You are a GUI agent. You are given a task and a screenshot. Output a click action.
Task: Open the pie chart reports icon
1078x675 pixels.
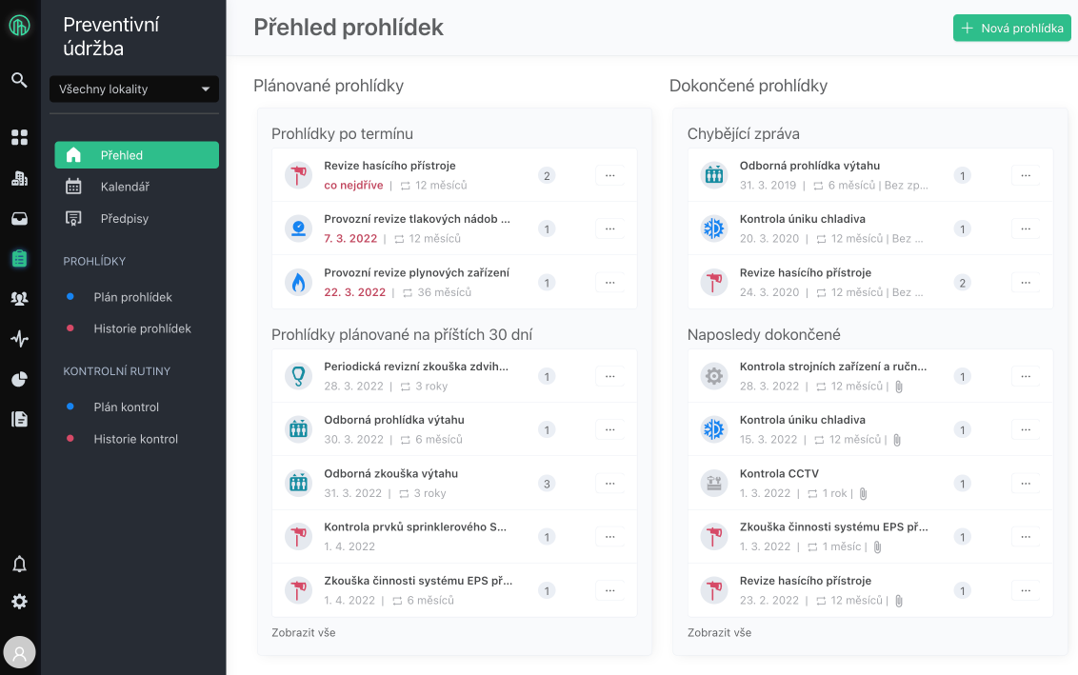(19, 379)
